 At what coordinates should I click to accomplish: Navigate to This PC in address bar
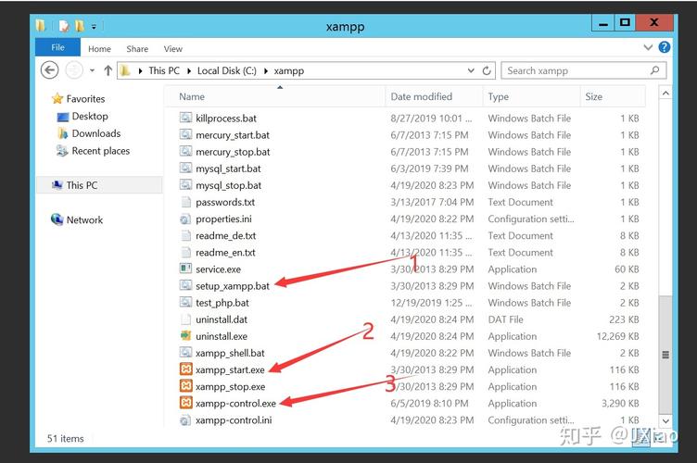tap(164, 70)
